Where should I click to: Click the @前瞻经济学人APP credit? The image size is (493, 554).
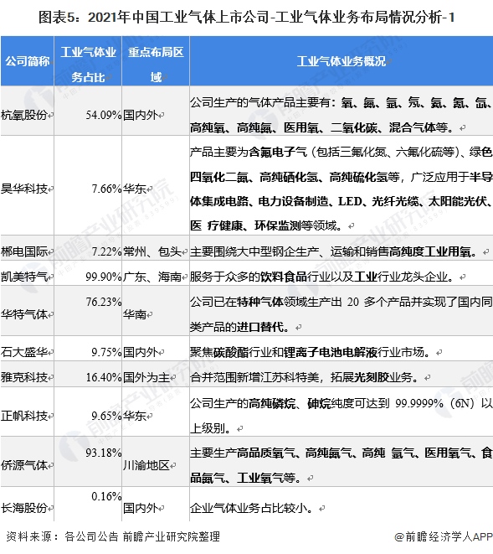tap(443, 536)
